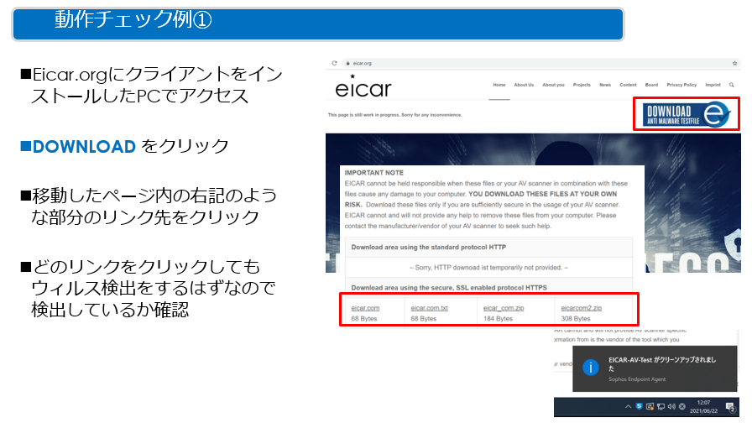This screenshot has height=423, width=752.
Task: Open Sophos shield icon in system tray
Action: [x=640, y=406]
